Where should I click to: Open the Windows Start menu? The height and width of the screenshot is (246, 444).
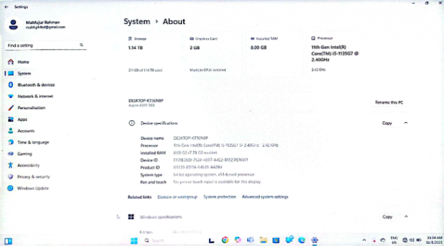(x=134, y=240)
